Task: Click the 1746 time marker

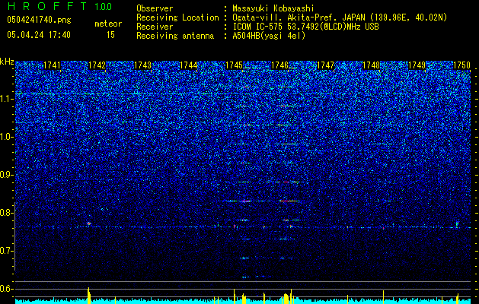Action: point(279,65)
